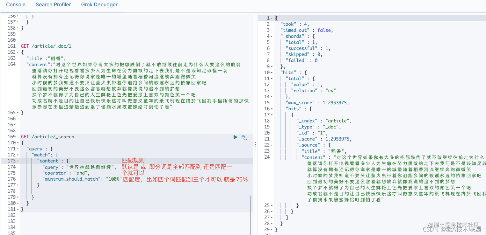The image size is (486, 235).
Task: Click the "took" : 4 response line
Action: click(x=295, y=24)
